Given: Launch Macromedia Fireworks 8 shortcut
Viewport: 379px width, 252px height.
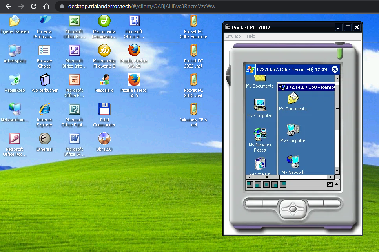Looking at the screenshot, I should [104, 57].
